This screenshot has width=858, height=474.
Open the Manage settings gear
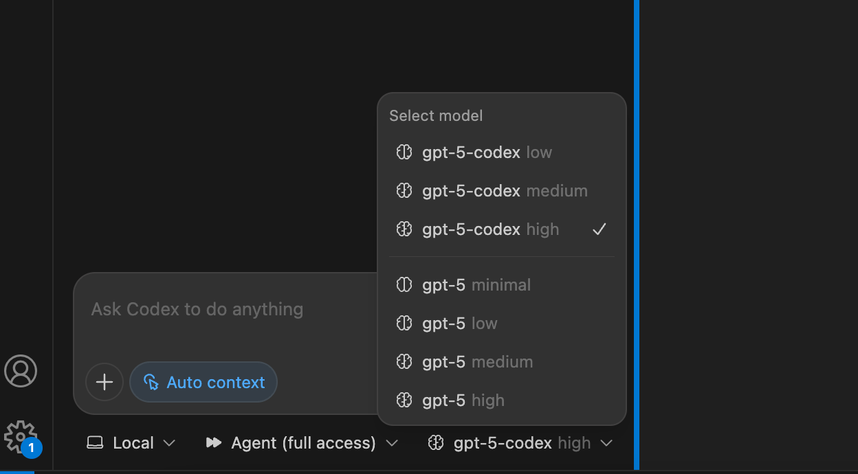[x=20, y=436]
